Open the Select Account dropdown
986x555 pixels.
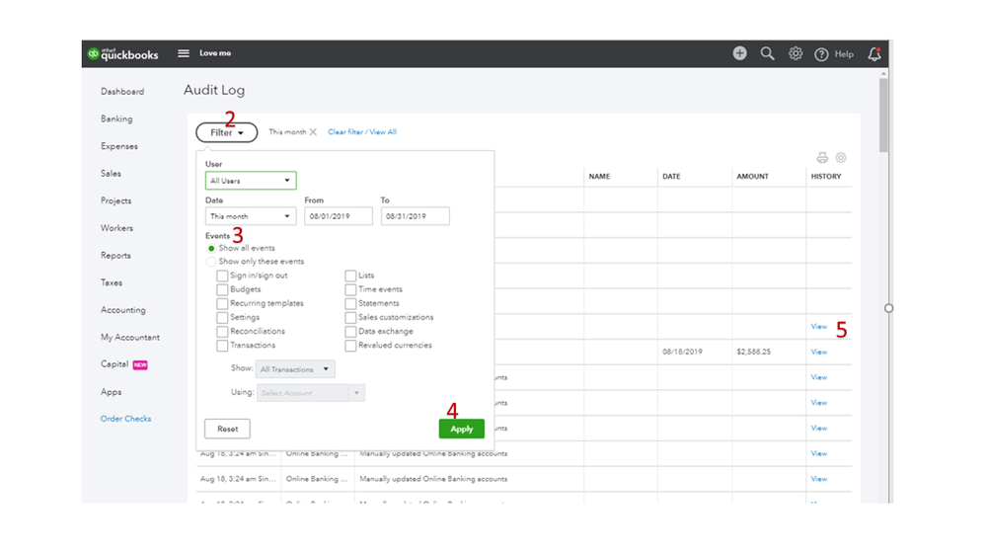click(311, 393)
